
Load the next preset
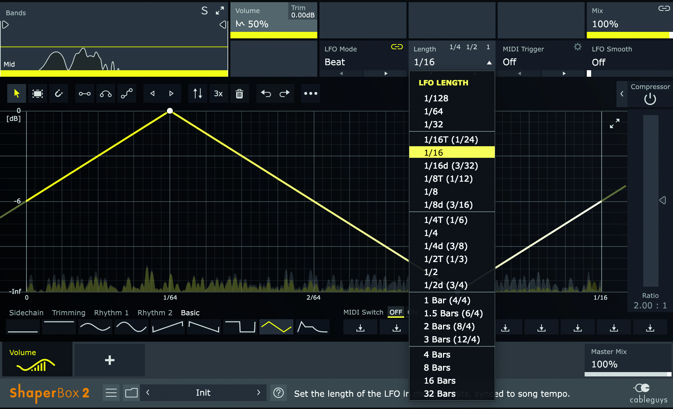click(x=258, y=393)
